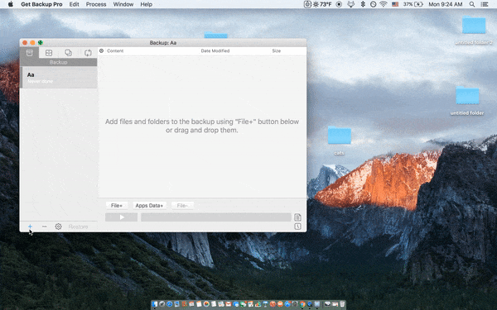The height and width of the screenshot is (310, 497).
Task: Click the fox-head menu bar icon
Action: point(351,4)
